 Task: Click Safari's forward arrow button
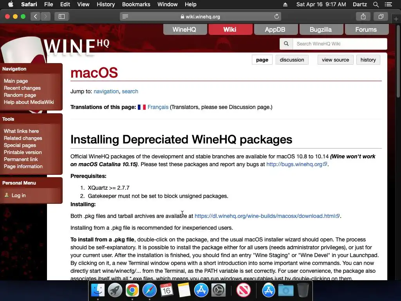pos(45,16)
